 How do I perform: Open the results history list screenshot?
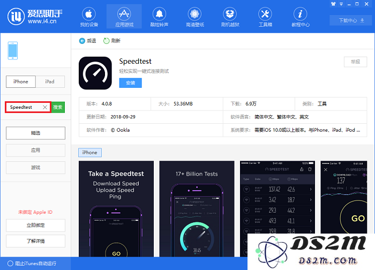click(277, 197)
